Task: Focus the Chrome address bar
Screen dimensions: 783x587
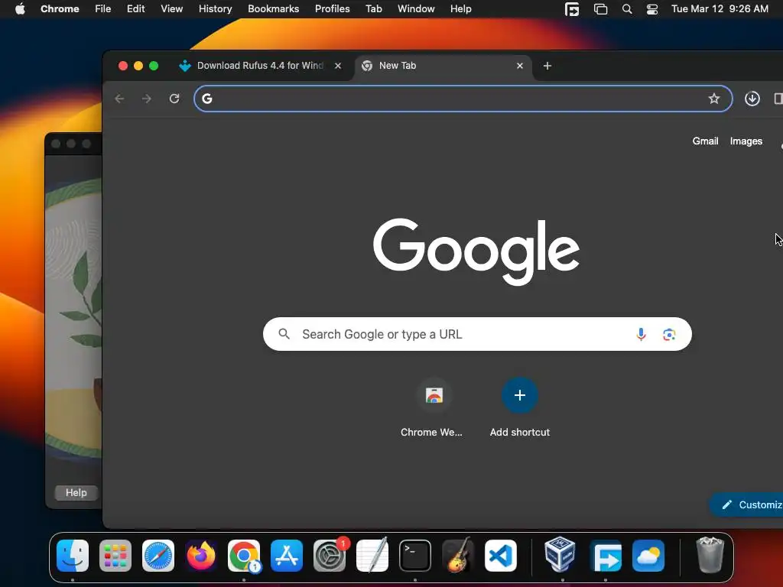Action: 463,99
